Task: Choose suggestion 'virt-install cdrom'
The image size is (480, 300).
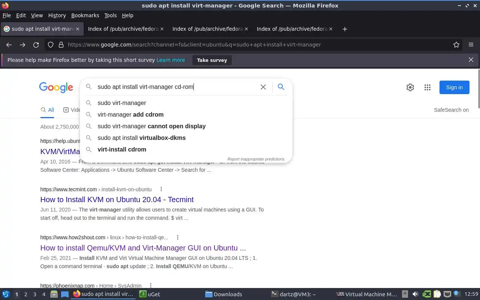Action: (186, 149)
